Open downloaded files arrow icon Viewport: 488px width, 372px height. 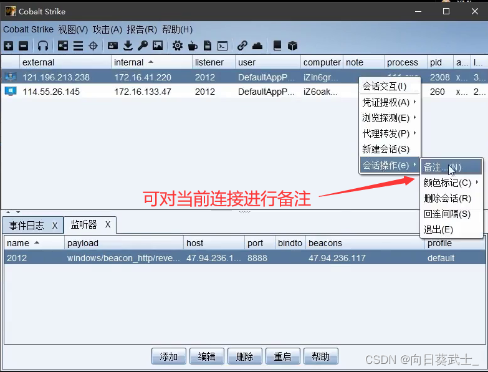(x=128, y=45)
